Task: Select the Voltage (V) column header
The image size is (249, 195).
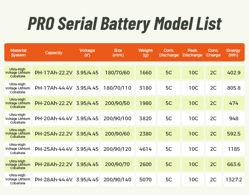Action: (x=87, y=52)
